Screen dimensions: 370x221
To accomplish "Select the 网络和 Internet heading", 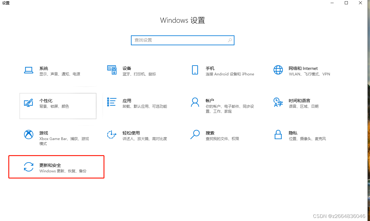I will 303,68.
